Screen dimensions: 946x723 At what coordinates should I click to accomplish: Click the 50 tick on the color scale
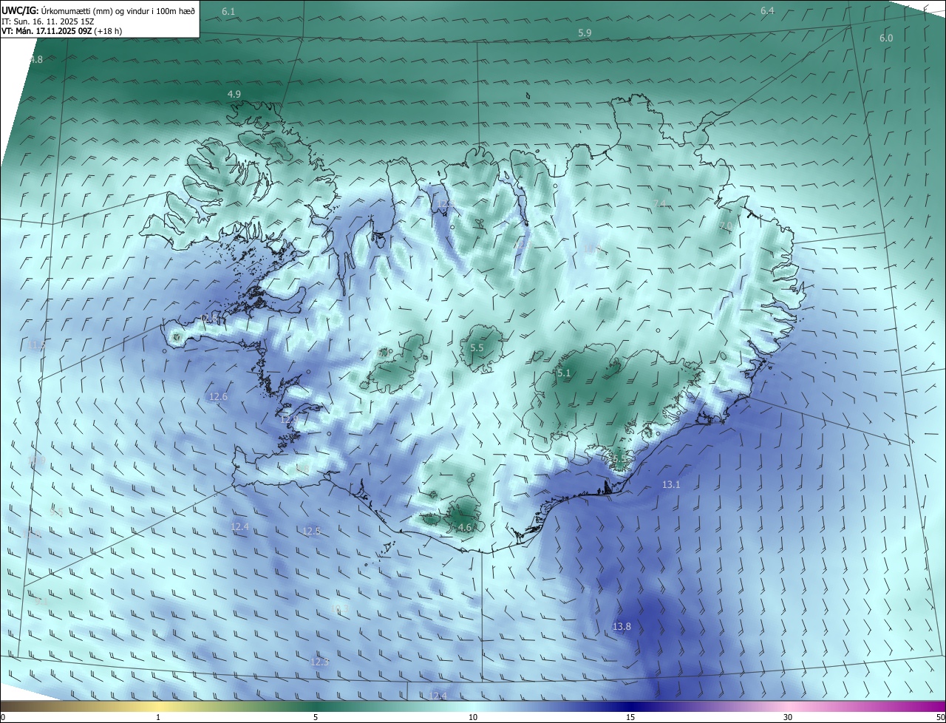point(940,717)
